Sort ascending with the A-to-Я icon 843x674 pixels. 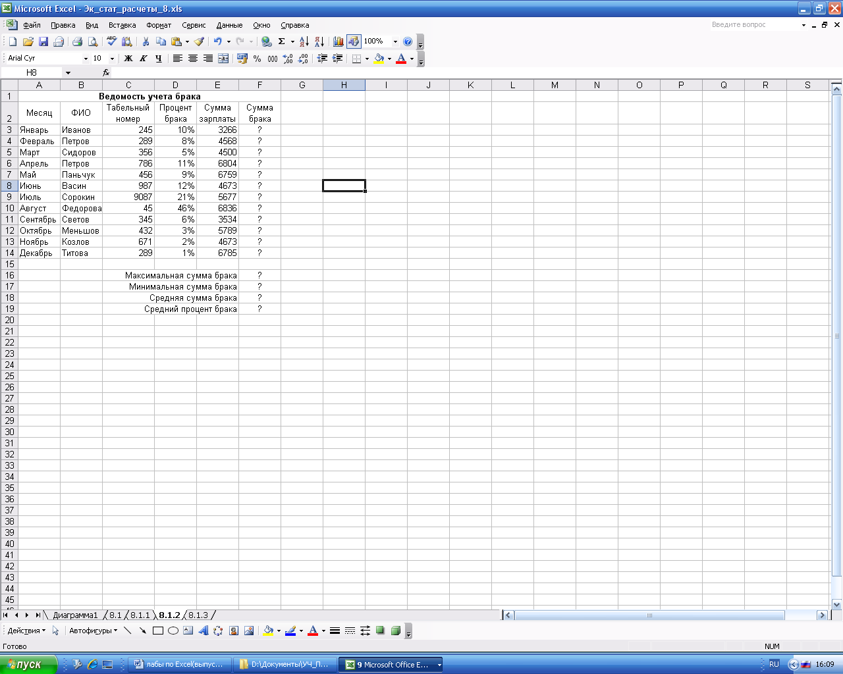(x=304, y=41)
